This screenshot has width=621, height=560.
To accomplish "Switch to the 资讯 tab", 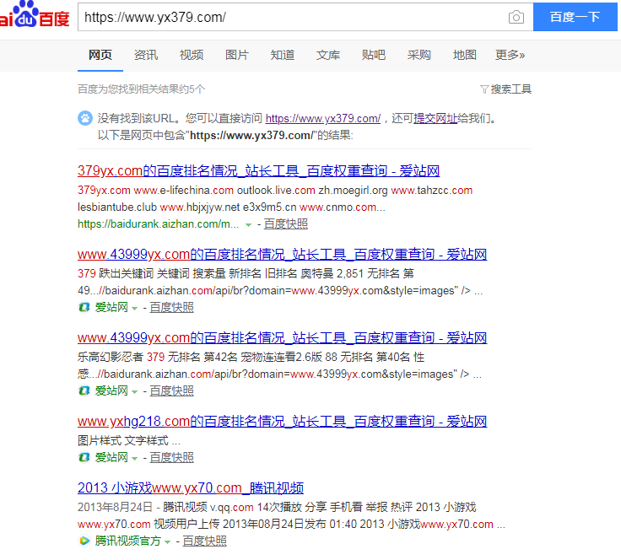I will (x=146, y=55).
